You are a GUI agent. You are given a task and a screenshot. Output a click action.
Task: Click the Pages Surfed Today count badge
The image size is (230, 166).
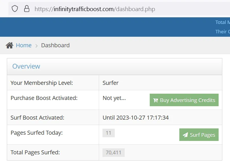point(108,133)
